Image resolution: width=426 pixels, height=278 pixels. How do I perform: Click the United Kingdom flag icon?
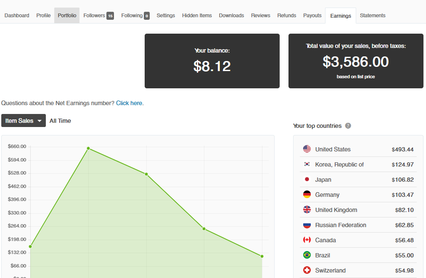click(307, 210)
